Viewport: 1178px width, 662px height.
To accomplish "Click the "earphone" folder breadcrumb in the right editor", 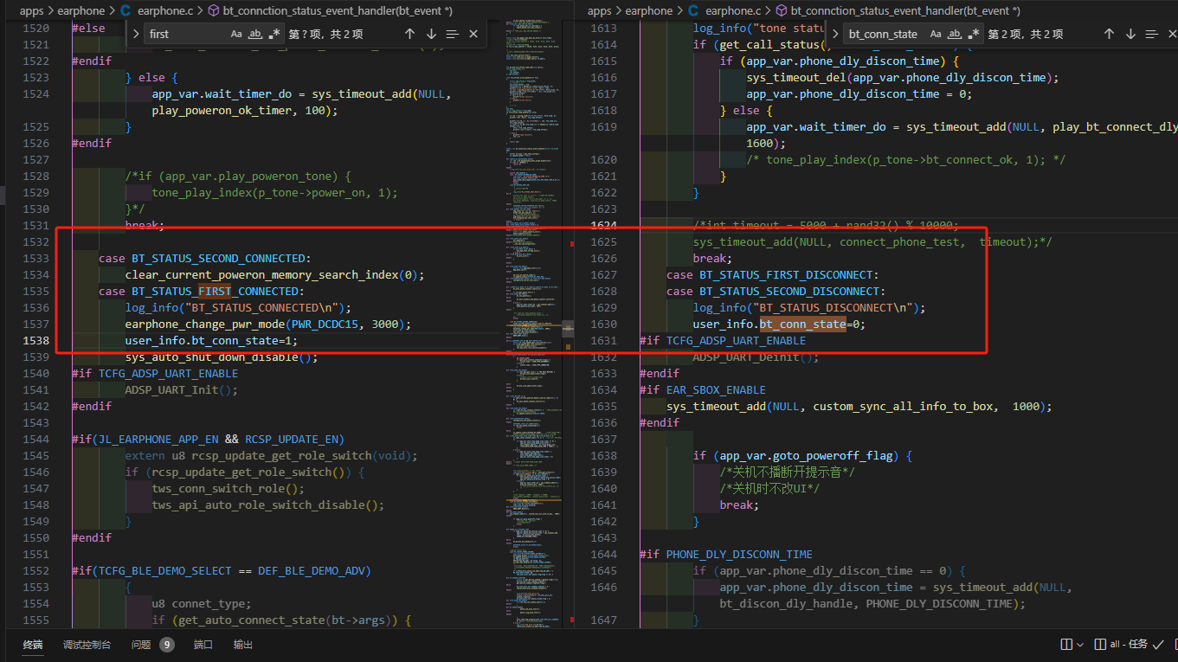I will pyautogui.click(x=649, y=10).
